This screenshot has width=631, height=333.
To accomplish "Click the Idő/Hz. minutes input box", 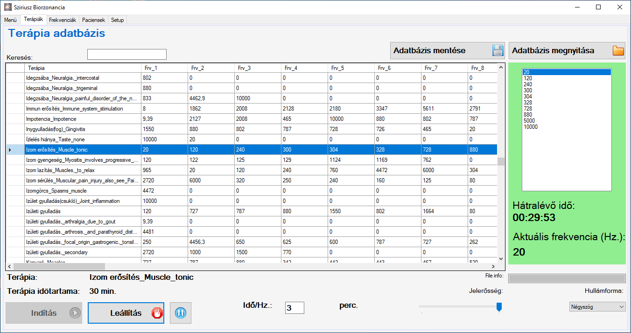I will (294, 308).
